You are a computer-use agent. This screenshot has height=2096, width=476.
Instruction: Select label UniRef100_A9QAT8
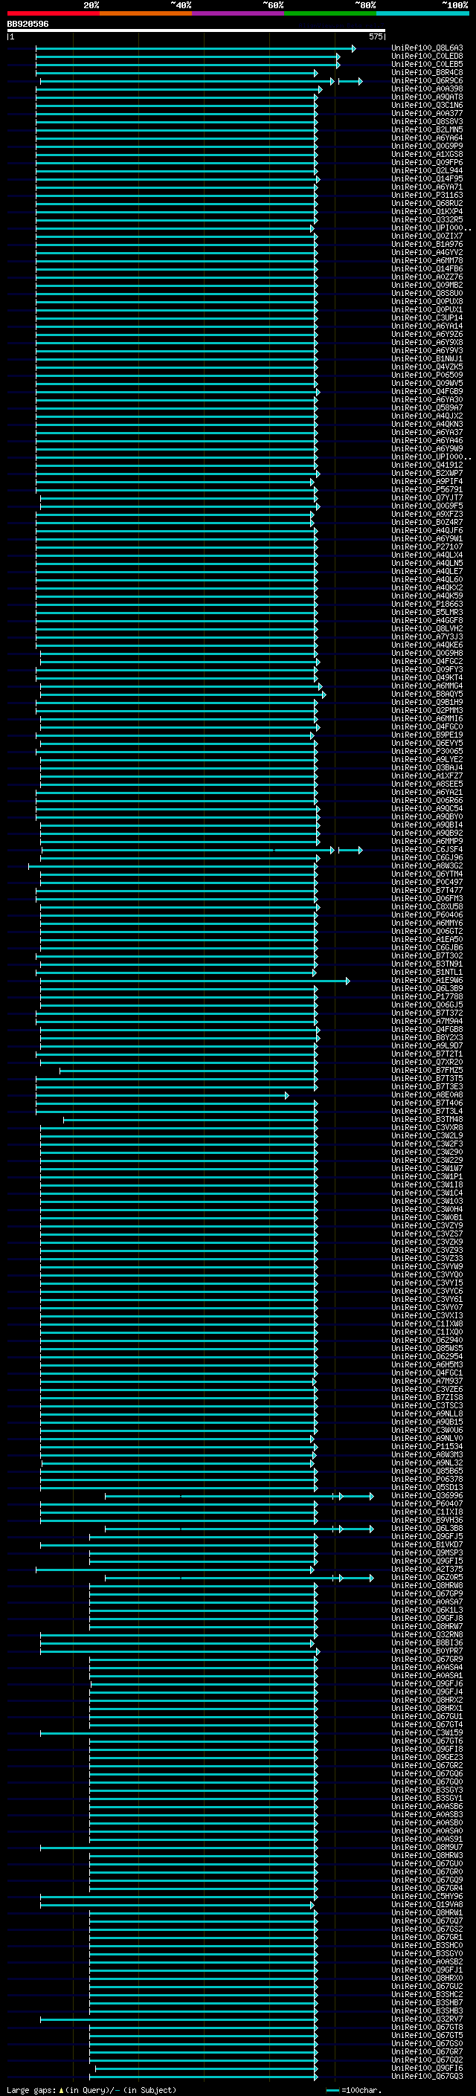(x=427, y=97)
